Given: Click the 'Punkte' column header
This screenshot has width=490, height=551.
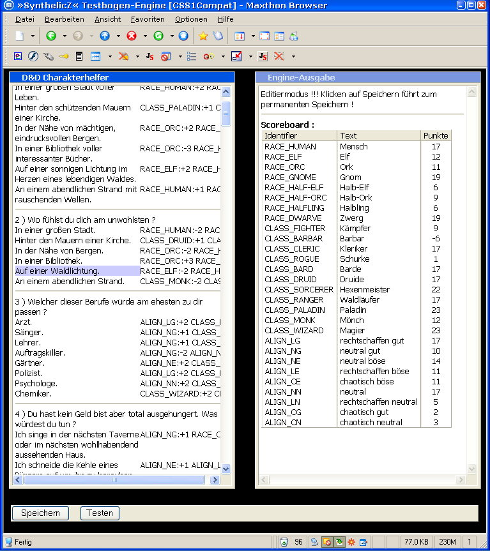Looking at the screenshot, I should click(x=436, y=135).
